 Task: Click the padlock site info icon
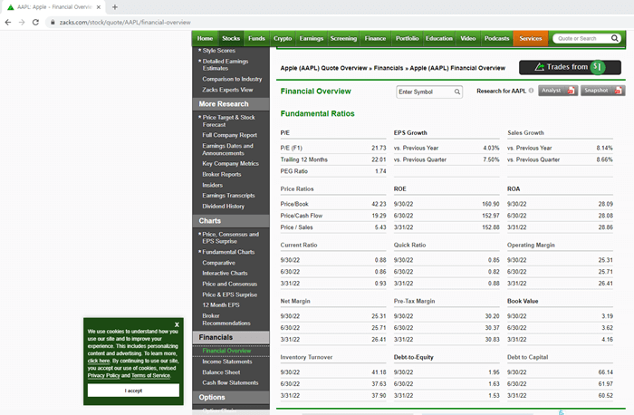tap(53, 23)
